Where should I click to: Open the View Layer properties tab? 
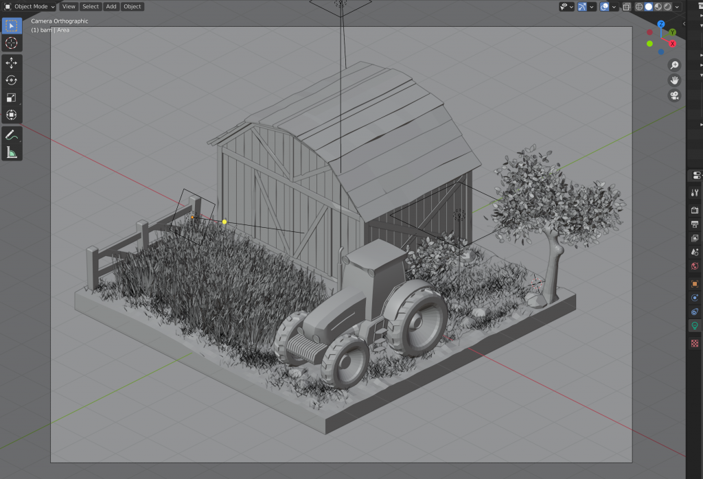pyautogui.click(x=695, y=238)
